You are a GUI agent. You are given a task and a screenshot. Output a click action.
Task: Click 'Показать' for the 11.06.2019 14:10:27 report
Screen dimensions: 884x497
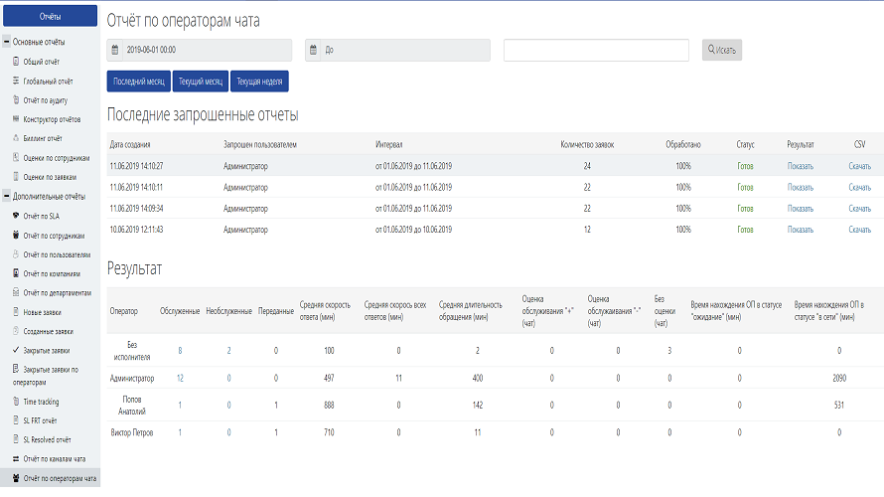[x=800, y=166]
